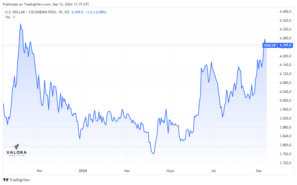Viewport: 297px width, 185px height.
Task: Select the current price value 4.249,0 tag
Action: (x=285, y=45)
